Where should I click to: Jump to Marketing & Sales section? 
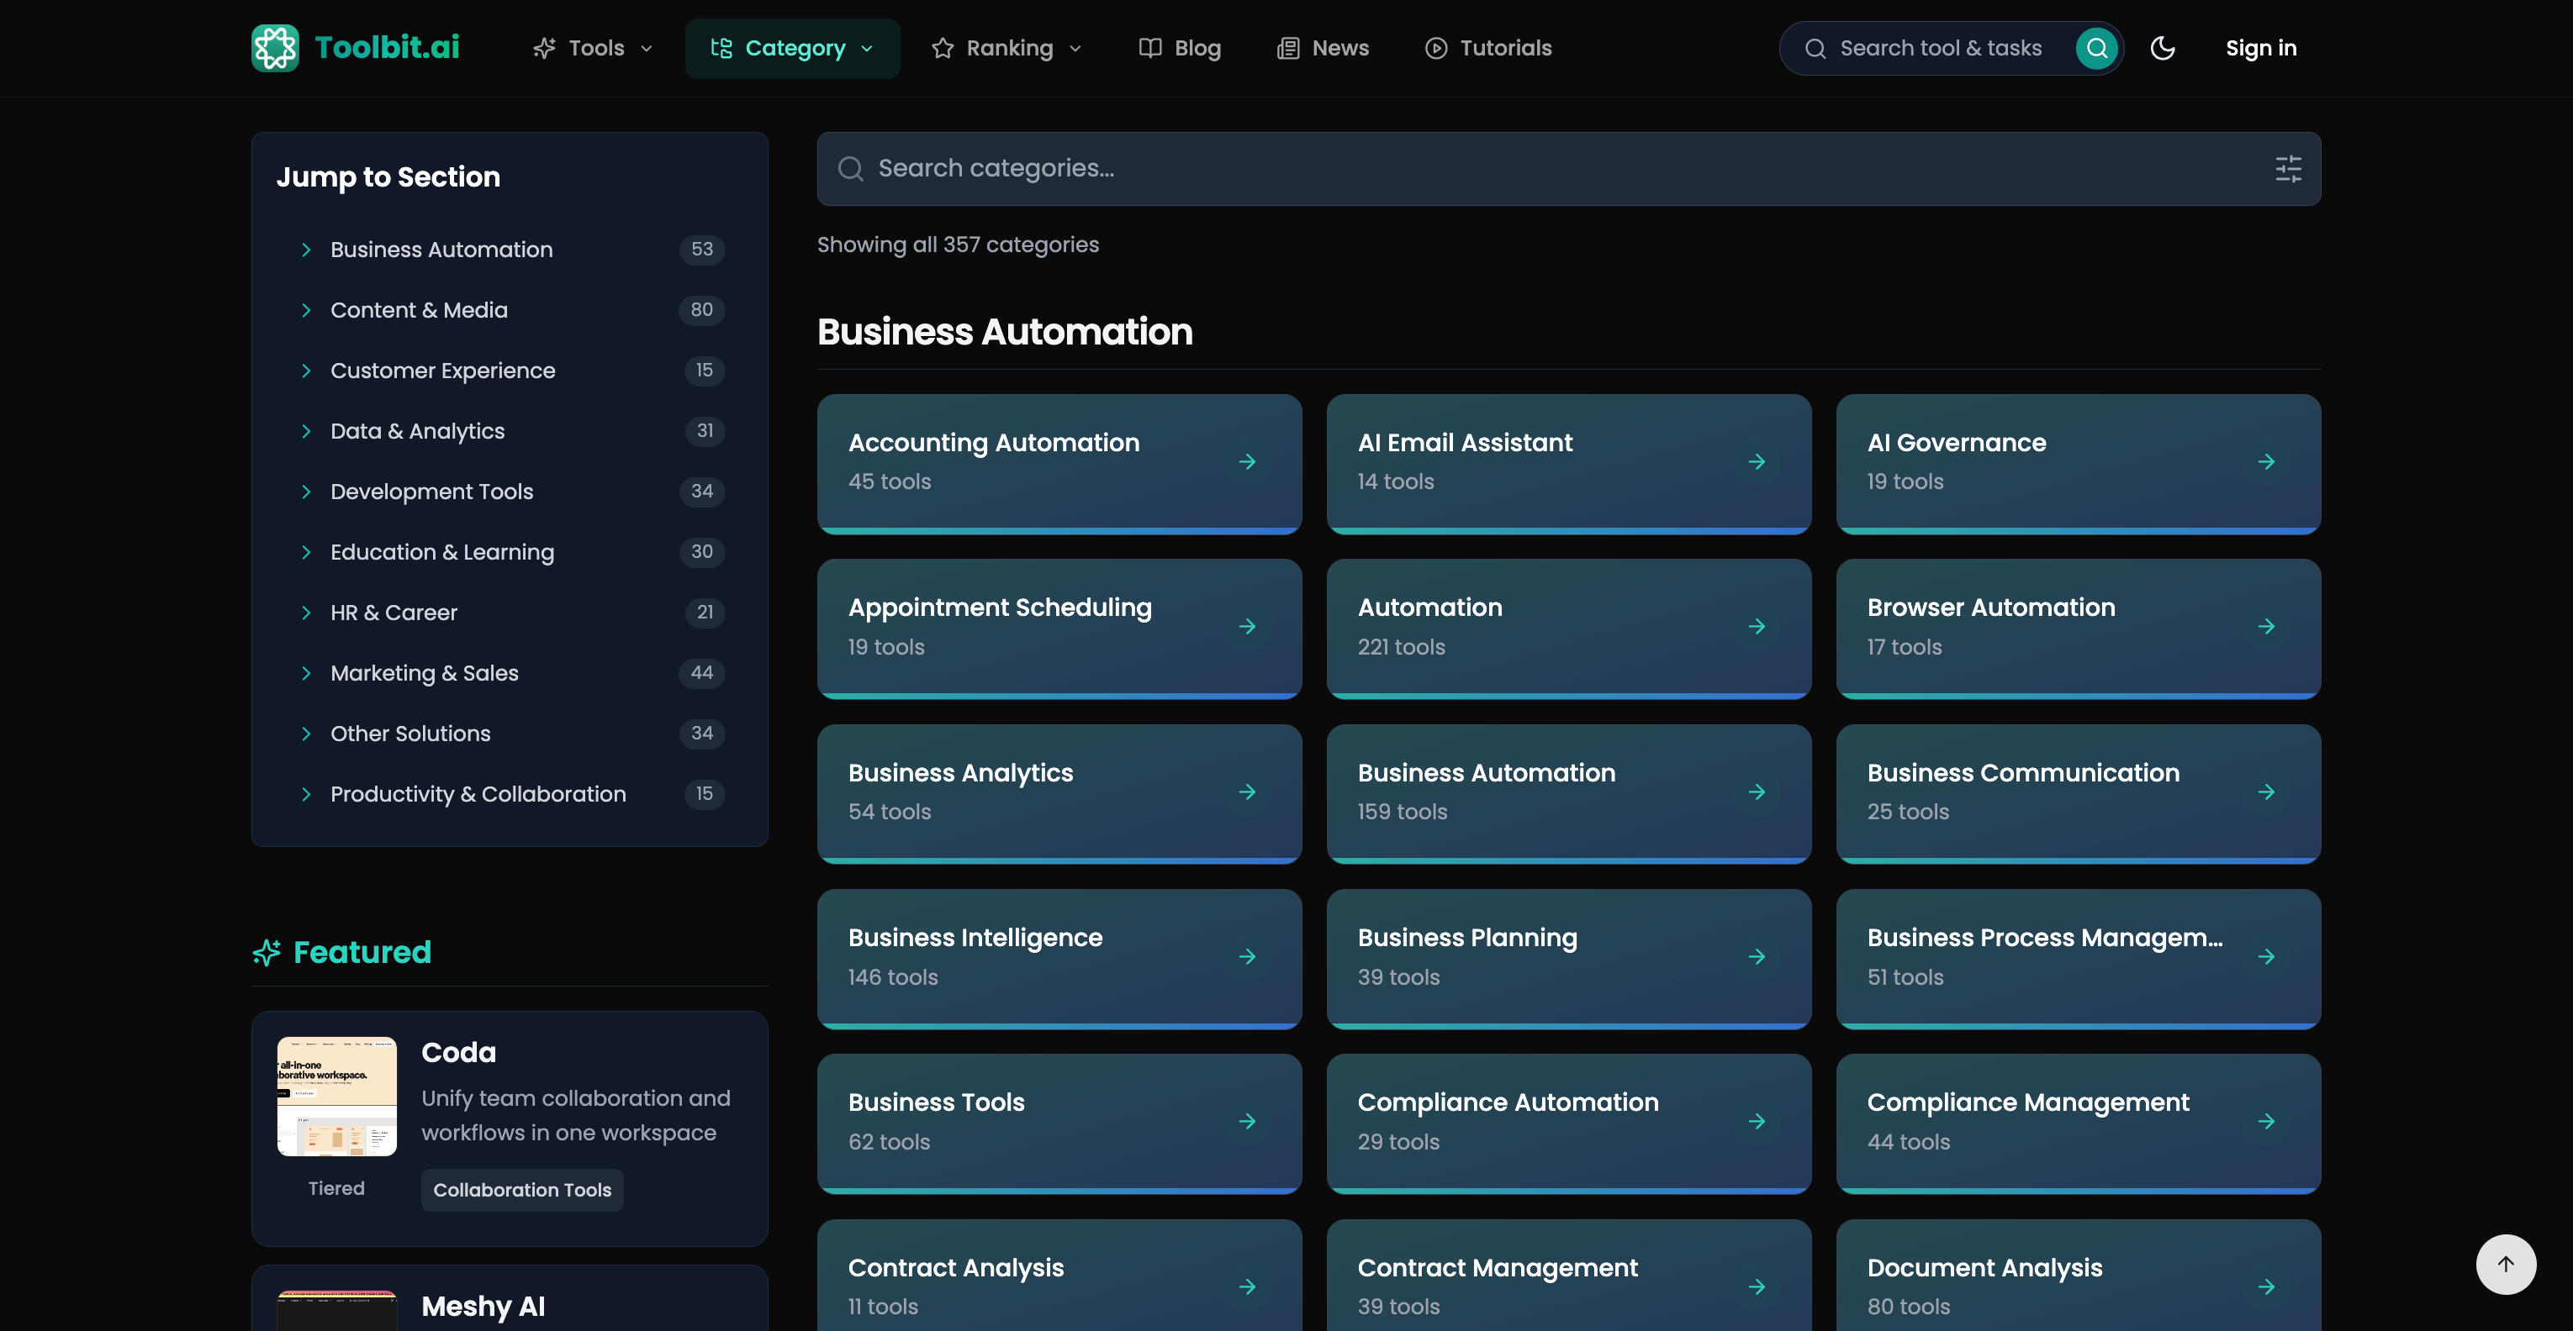[424, 673]
